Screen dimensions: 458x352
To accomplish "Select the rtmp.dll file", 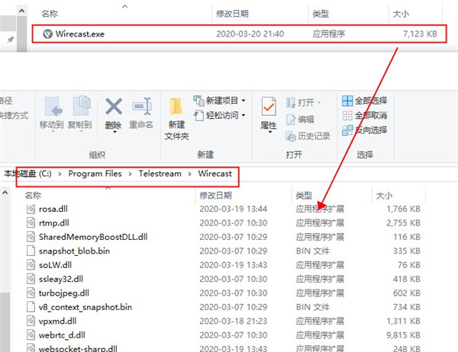I will [54, 222].
